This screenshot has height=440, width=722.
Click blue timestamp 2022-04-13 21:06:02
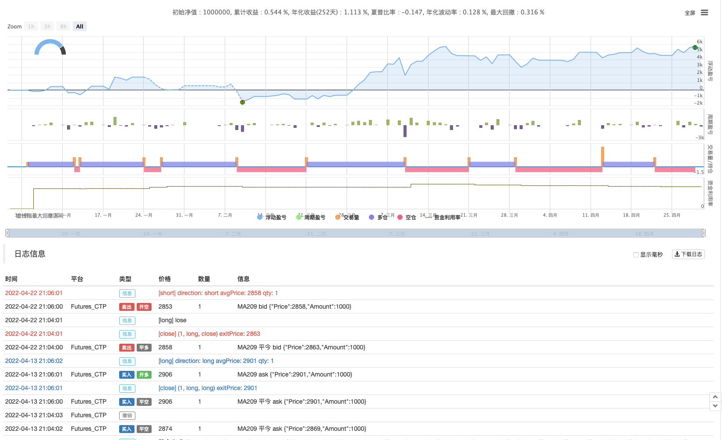point(34,361)
